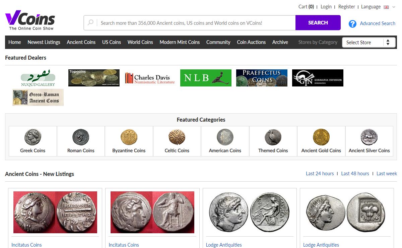The height and width of the screenshot is (248, 402).
Task: Open the Themed Coins category coin image
Action: 273,137
